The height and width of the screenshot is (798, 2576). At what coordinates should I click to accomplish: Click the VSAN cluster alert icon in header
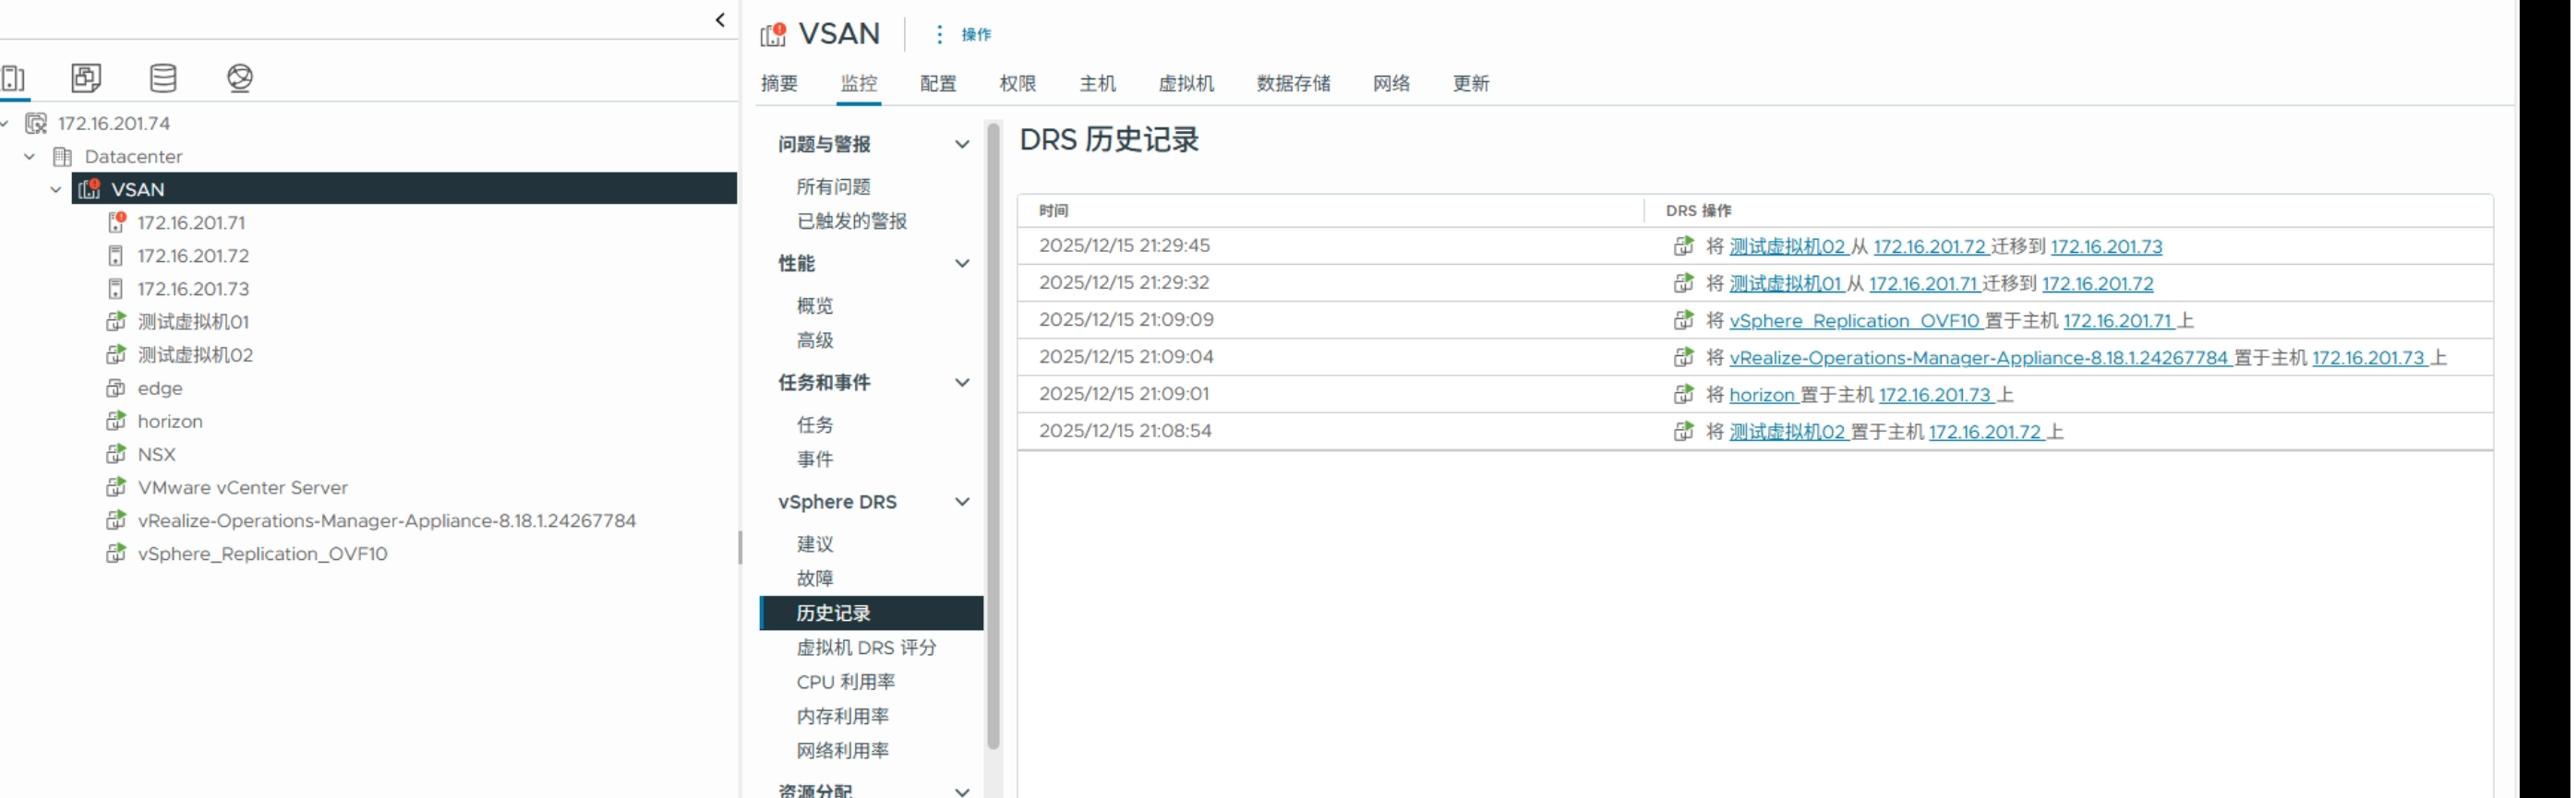(774, 34)
